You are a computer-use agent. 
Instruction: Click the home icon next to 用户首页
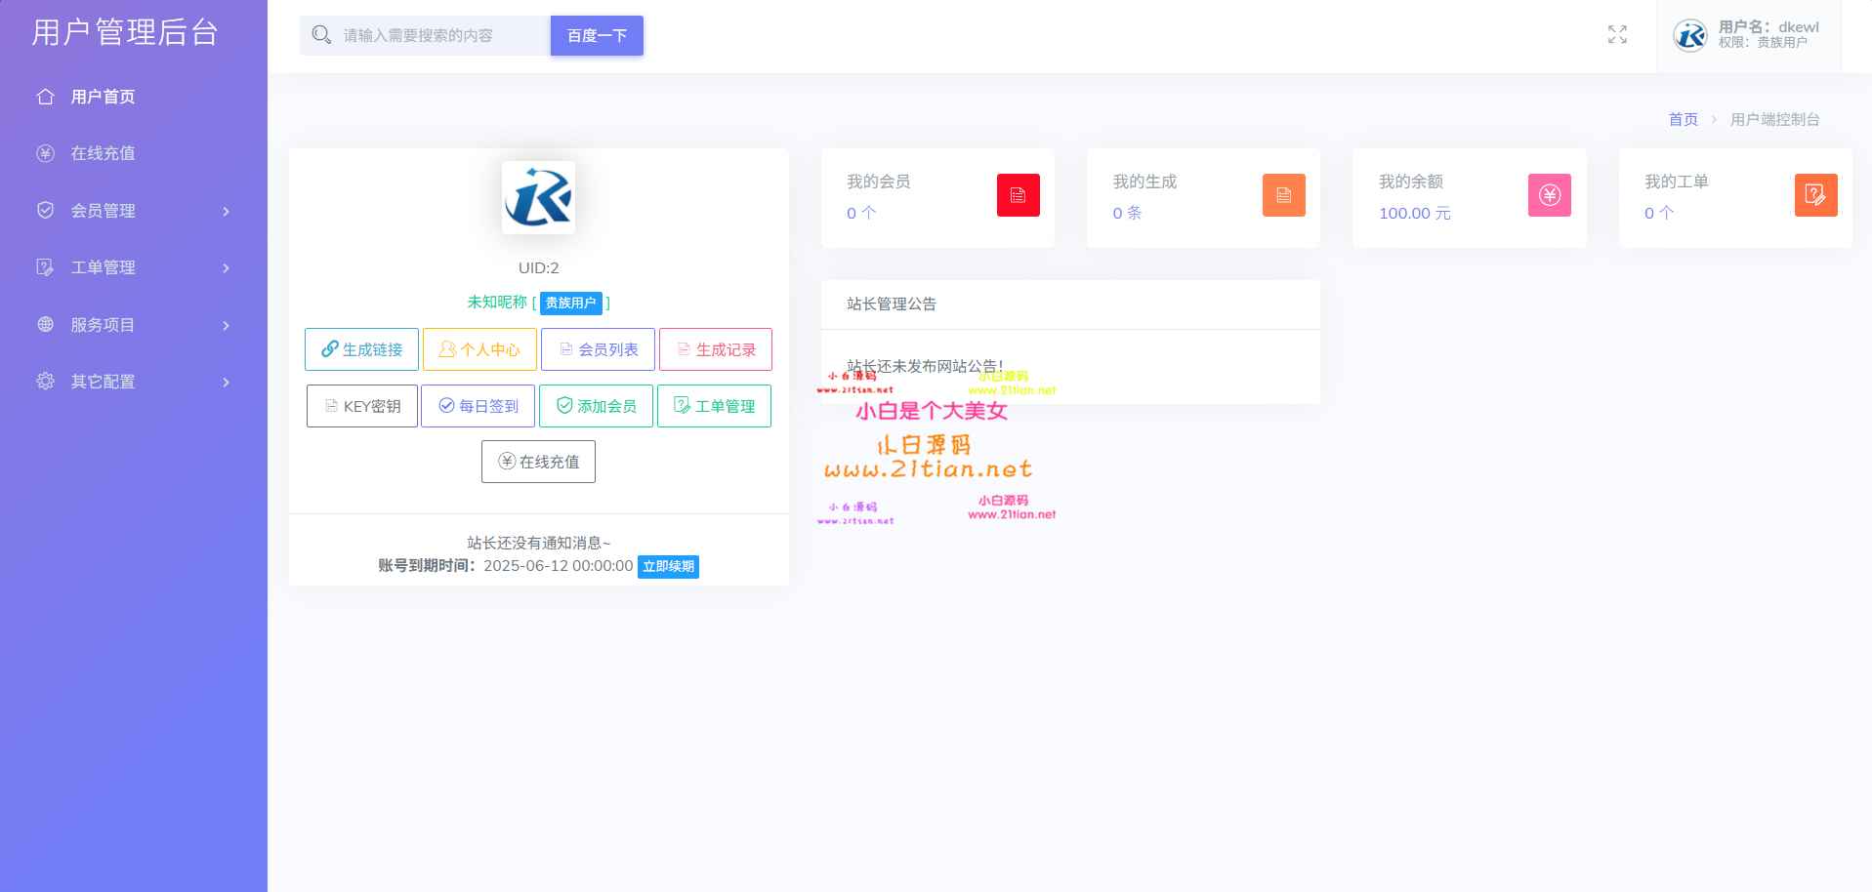pos(44,97)
